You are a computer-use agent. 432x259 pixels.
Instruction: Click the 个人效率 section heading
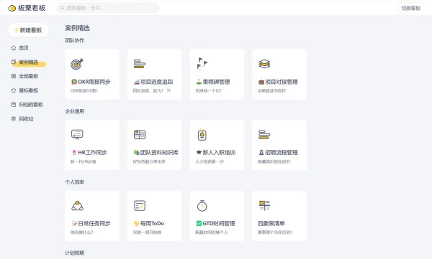coord(75,182)
